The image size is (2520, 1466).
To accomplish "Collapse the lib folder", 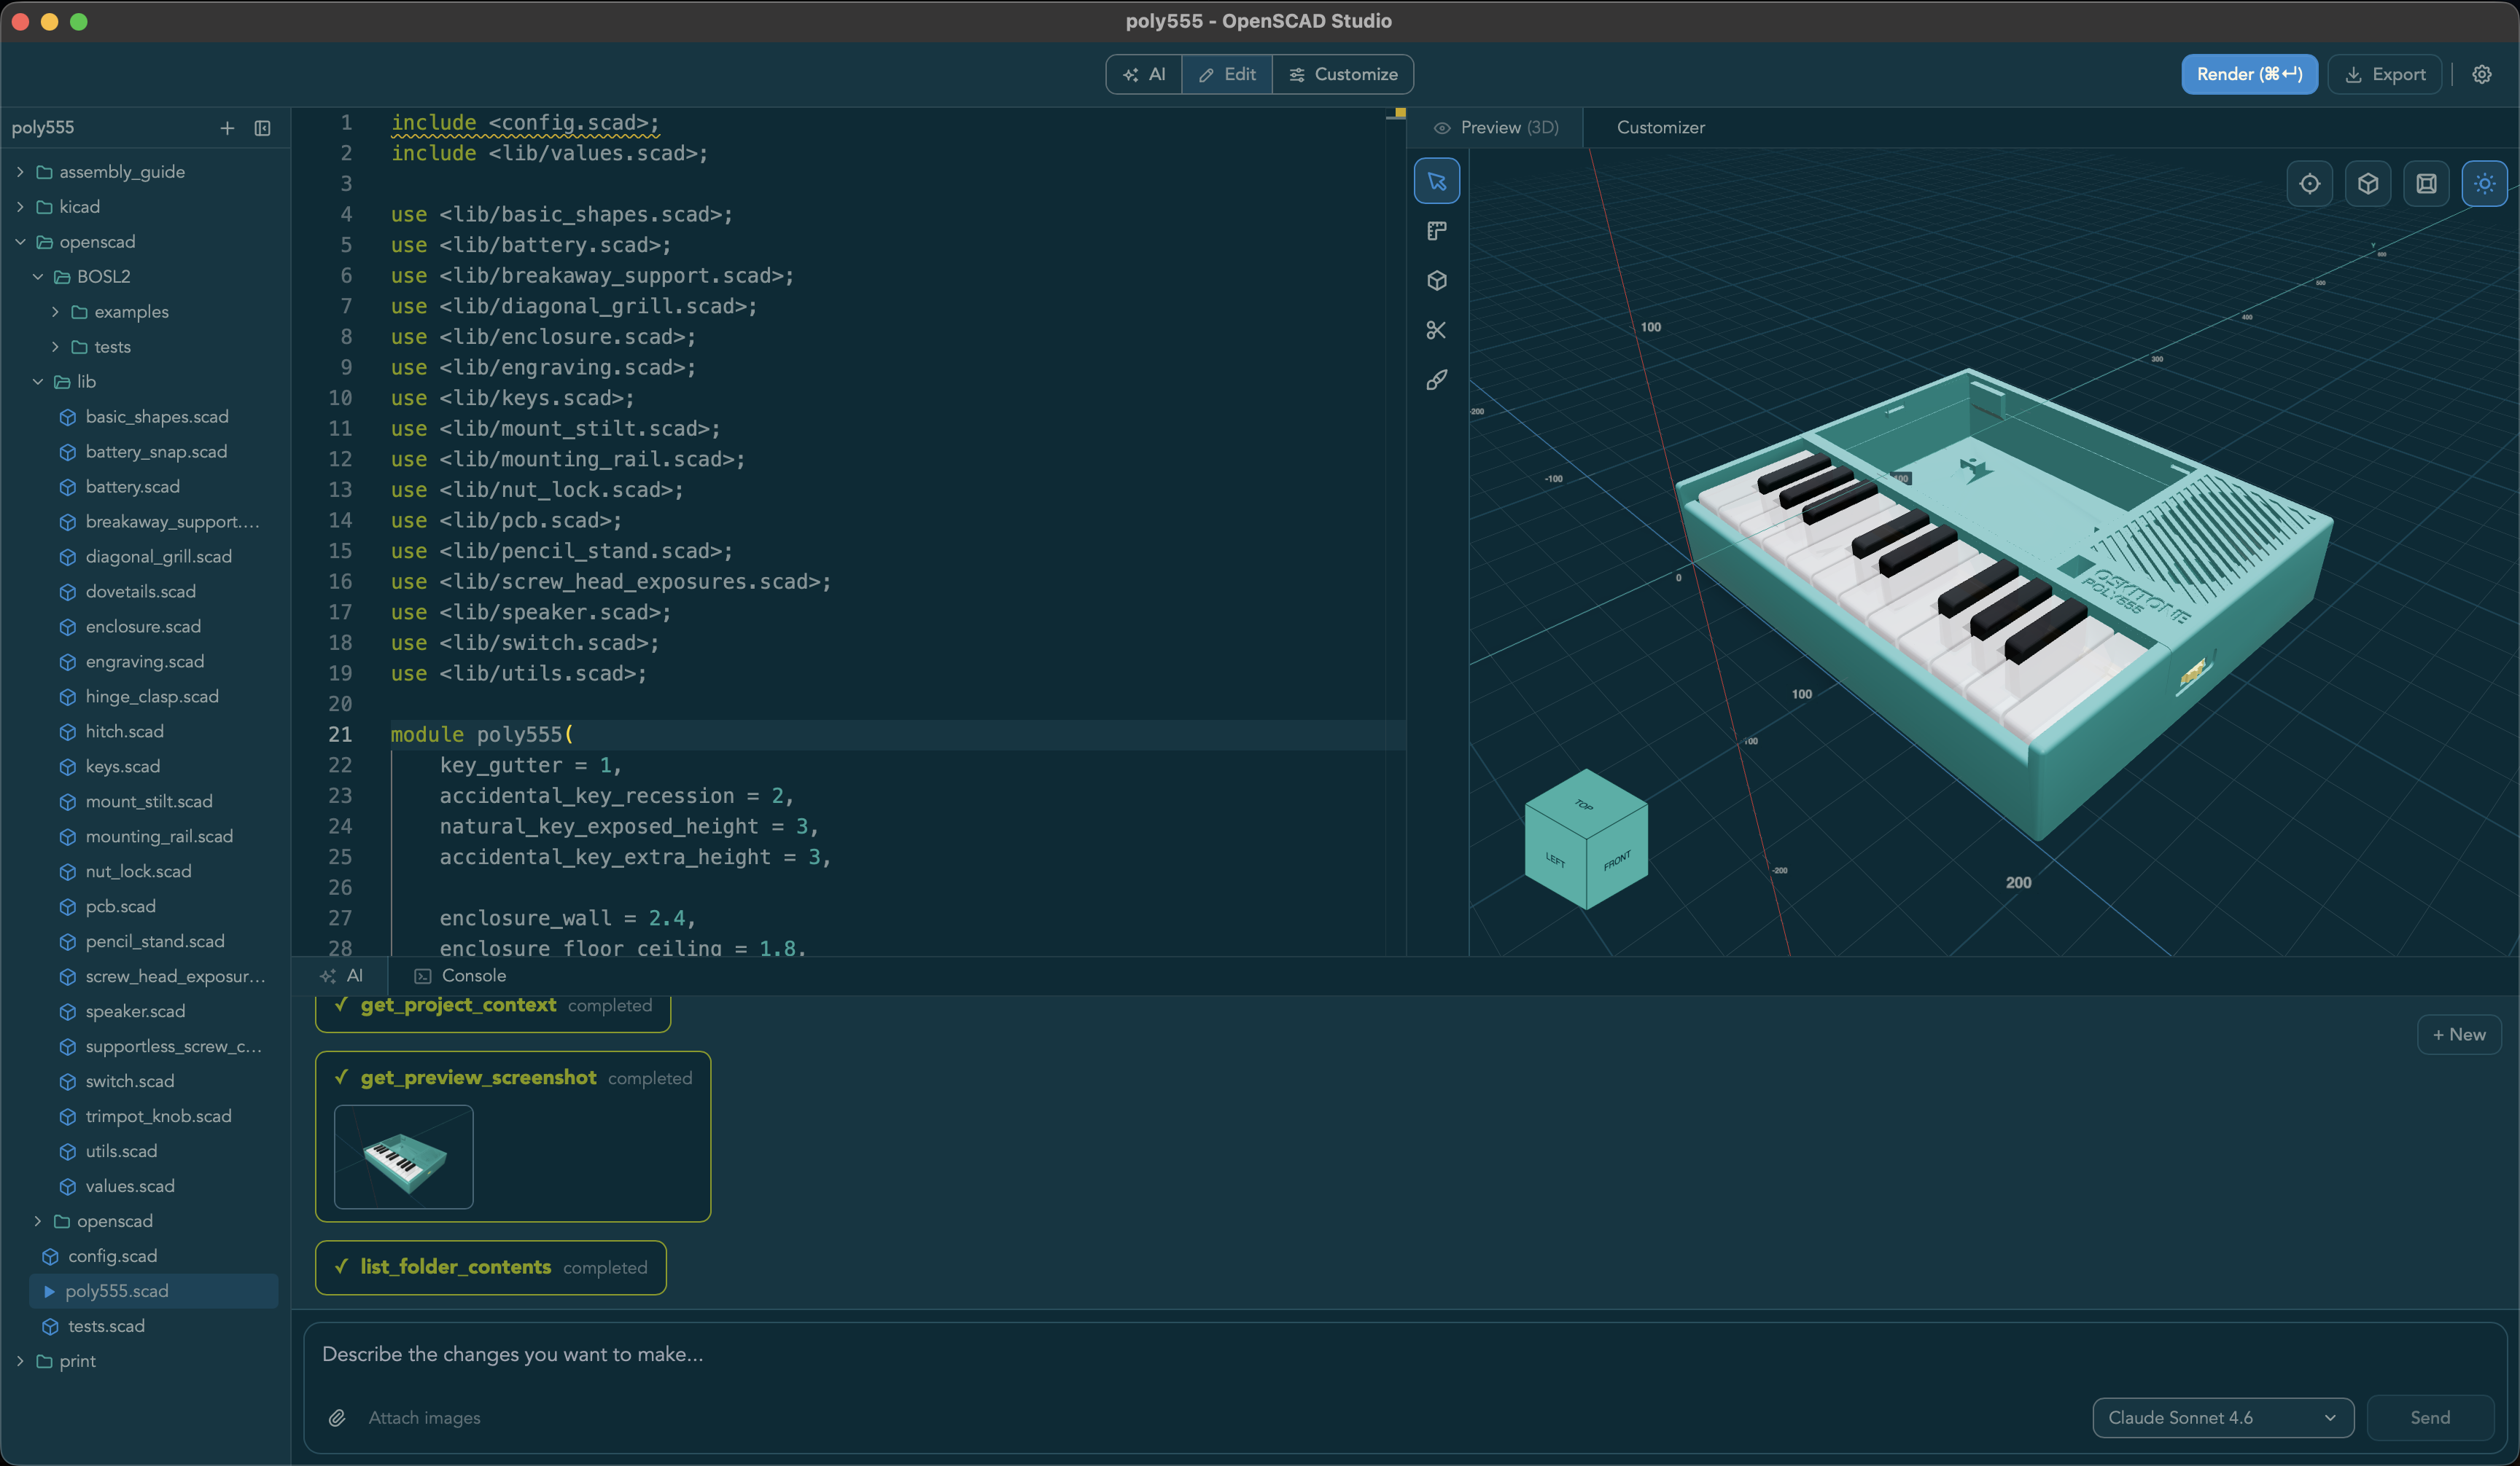I will coord(38,382).
